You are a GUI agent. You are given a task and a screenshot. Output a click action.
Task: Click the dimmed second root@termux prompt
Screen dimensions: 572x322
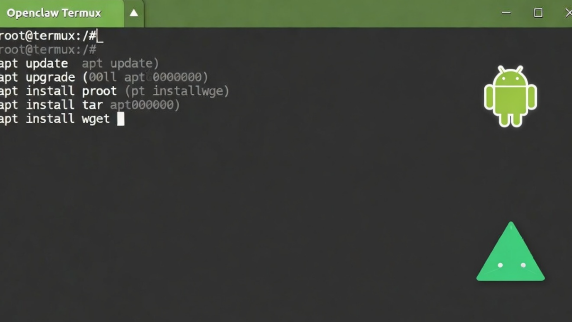(47, 50)
